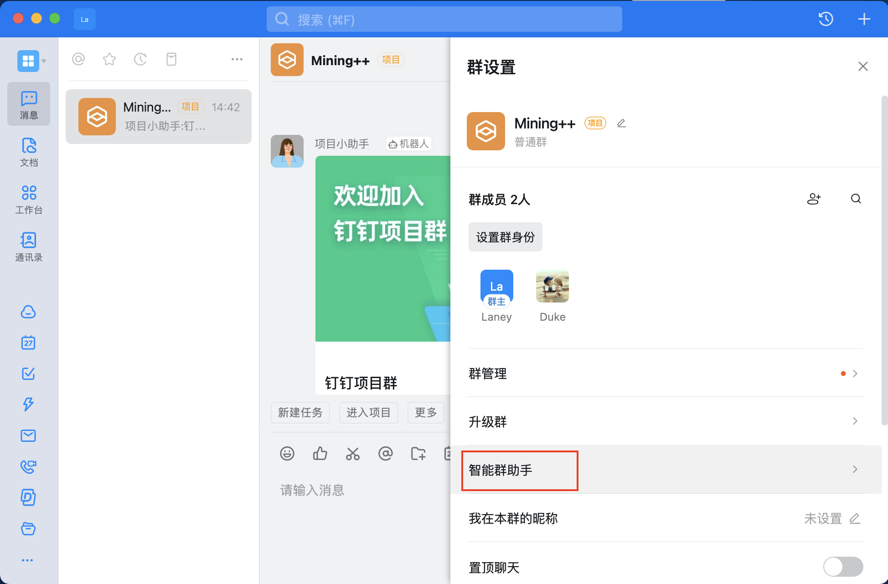This screenshot has width=888, height=584.
Task: Open the recent clock filter icon
Action: point(140,59)
